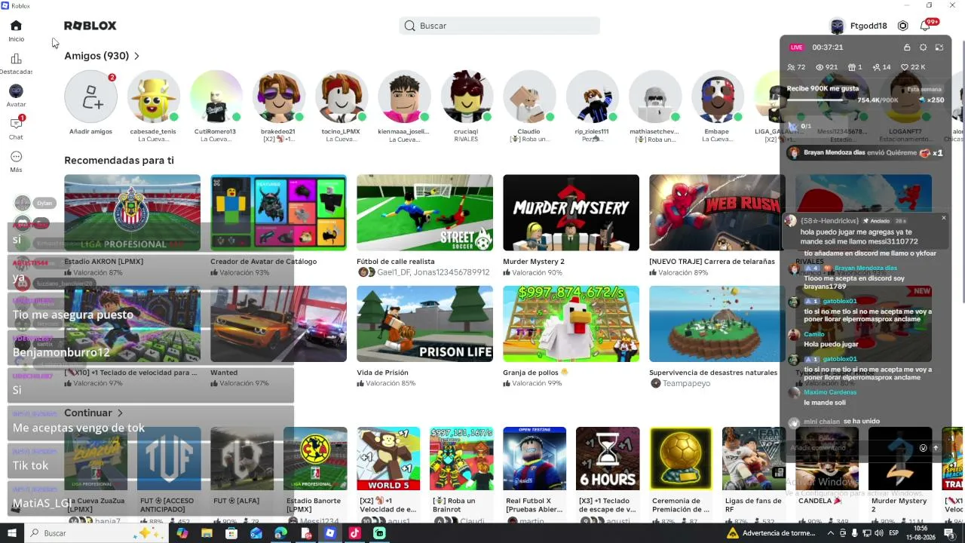Open Destacadas charts in the sidebar

[x=16, y=64]
